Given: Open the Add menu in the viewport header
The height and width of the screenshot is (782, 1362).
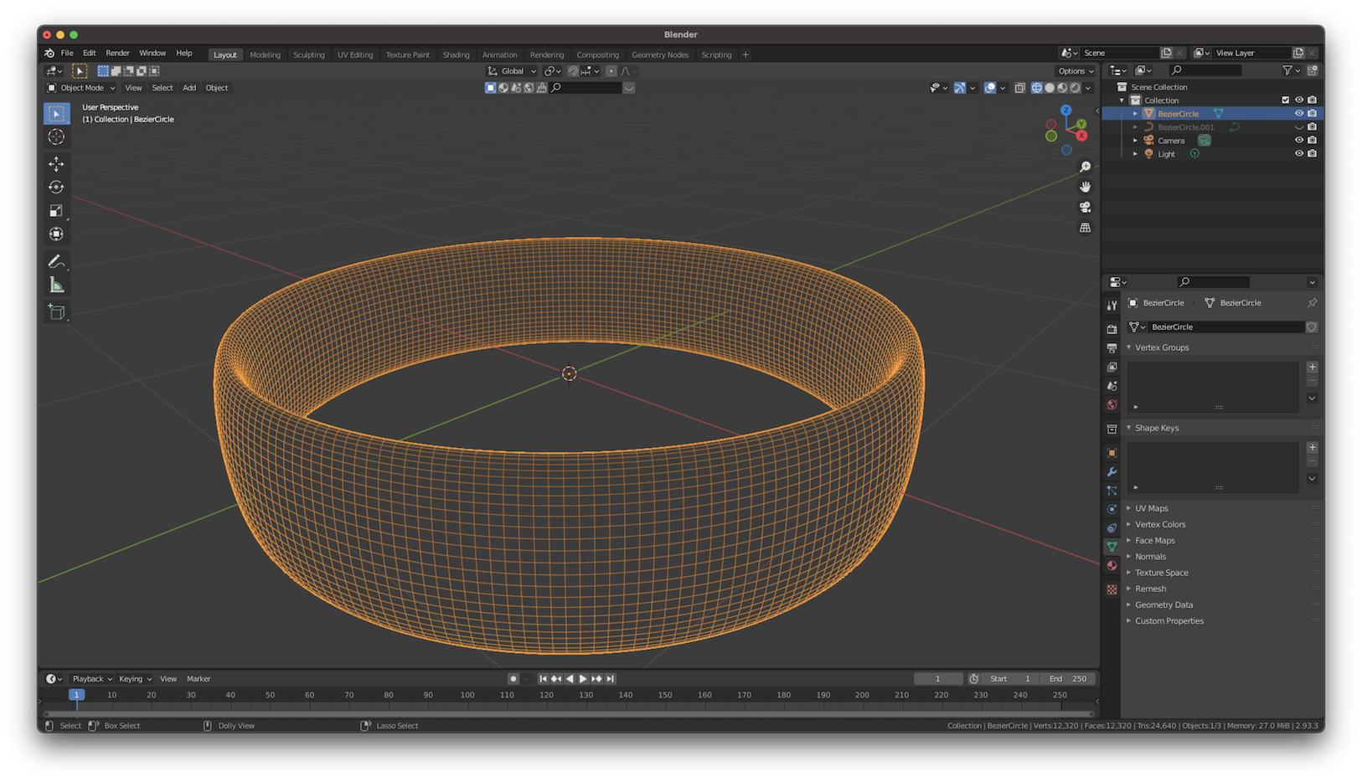Looking at the screenshot, I should (x=189, y=88).
